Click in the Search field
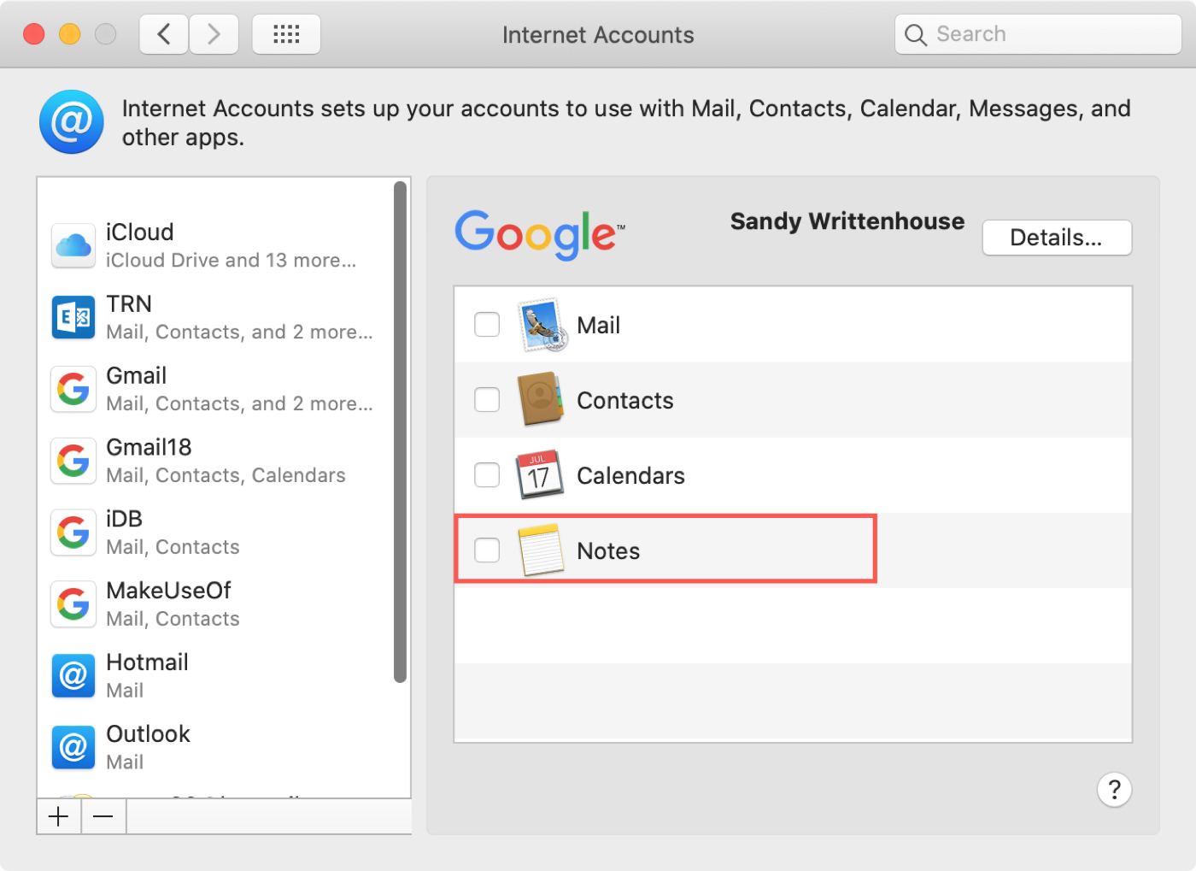This screenshot has height=871, width=1196. 1038,34
